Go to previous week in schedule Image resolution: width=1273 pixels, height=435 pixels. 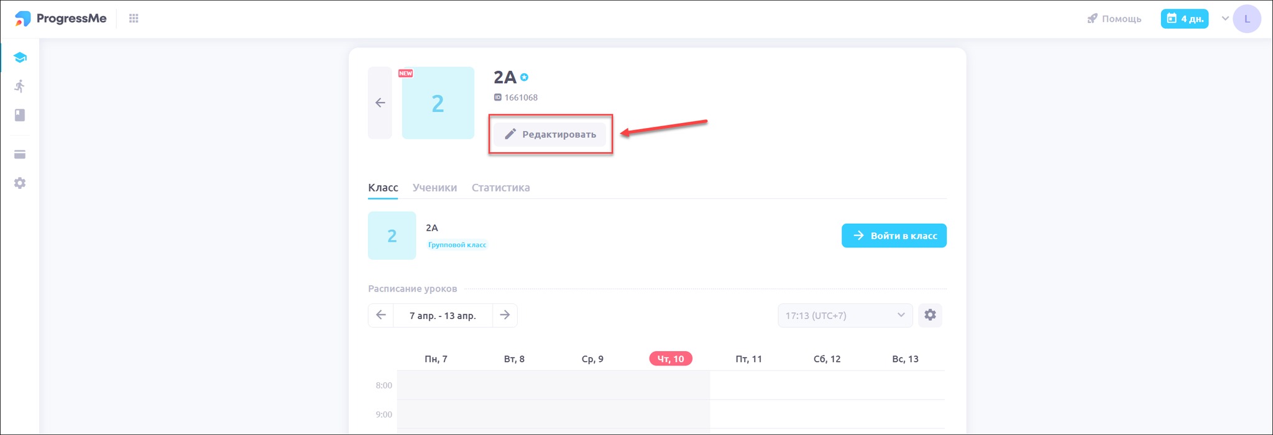(x=381, y=315)
